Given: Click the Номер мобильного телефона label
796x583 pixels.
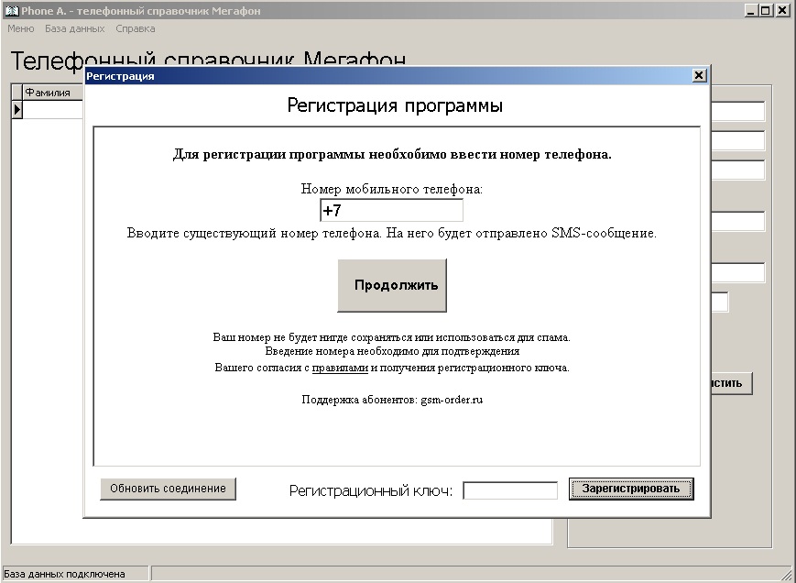Looking at the screenshot, I should [x=391, y=189].
